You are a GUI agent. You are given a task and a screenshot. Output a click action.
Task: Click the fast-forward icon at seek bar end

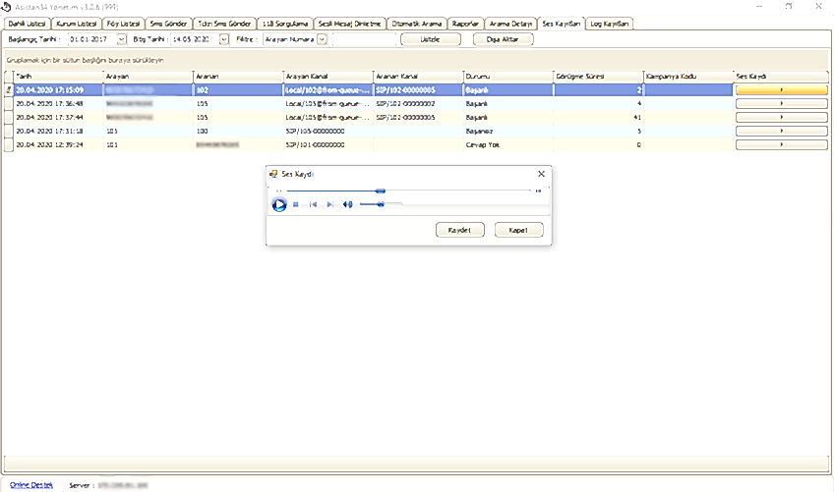tap(538, 191)
